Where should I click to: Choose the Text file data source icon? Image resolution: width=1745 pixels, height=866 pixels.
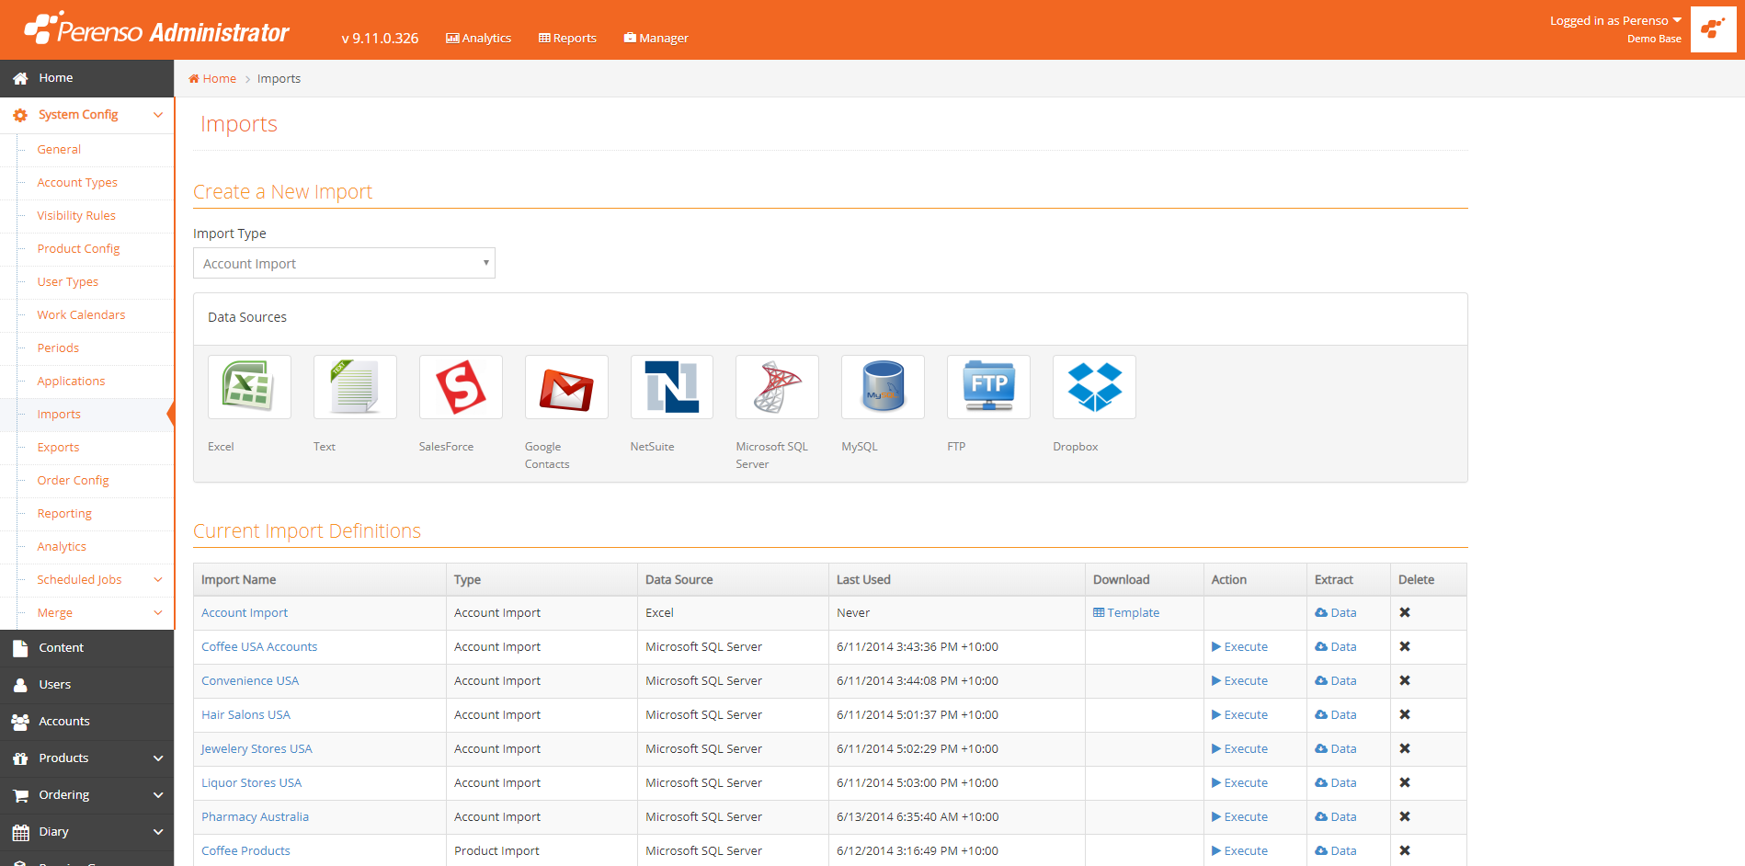tap(355, 387)
